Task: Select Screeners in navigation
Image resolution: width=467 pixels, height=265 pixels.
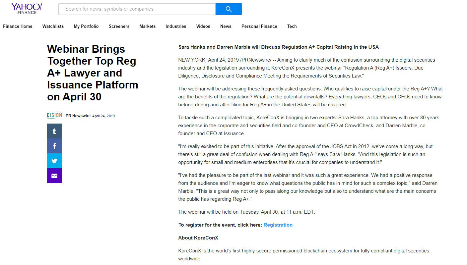Action: pos(119,26)
